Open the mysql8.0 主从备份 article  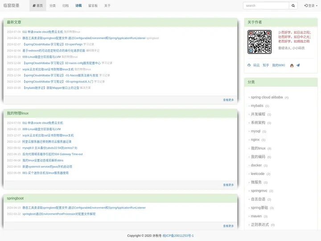point(50,148)
